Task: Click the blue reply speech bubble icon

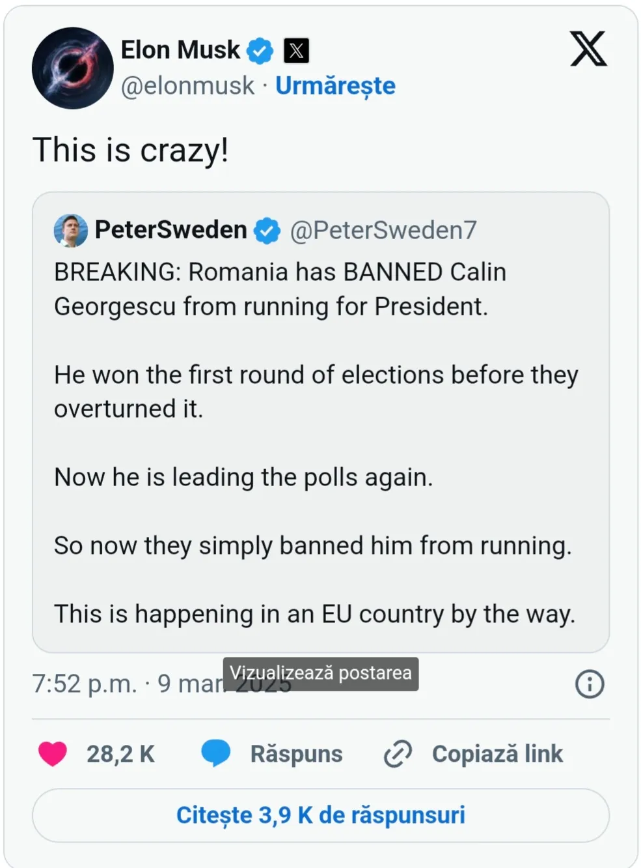Action: pos(216,753)
